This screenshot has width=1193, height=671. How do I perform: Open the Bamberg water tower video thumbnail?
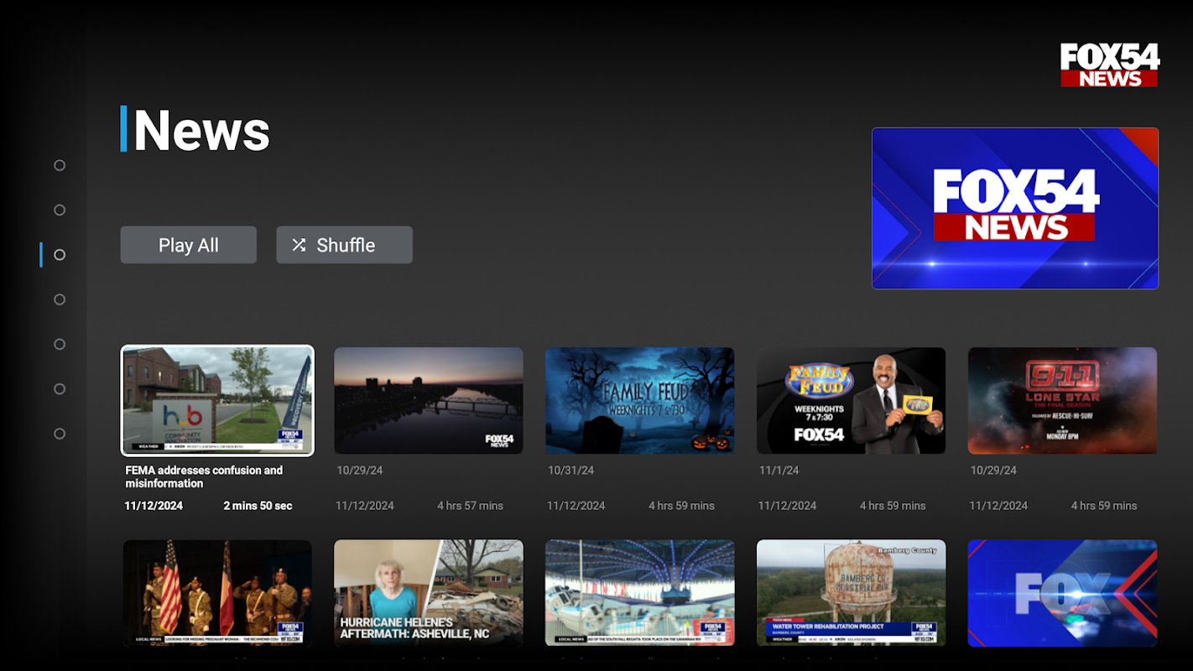(852, 593)
